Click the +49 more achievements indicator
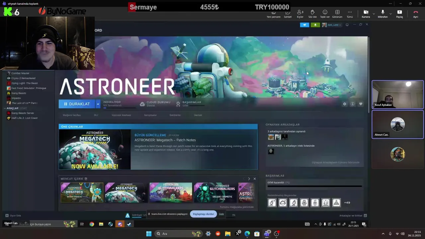Screen dimensions: 425x239 click(x=347, y=202)
